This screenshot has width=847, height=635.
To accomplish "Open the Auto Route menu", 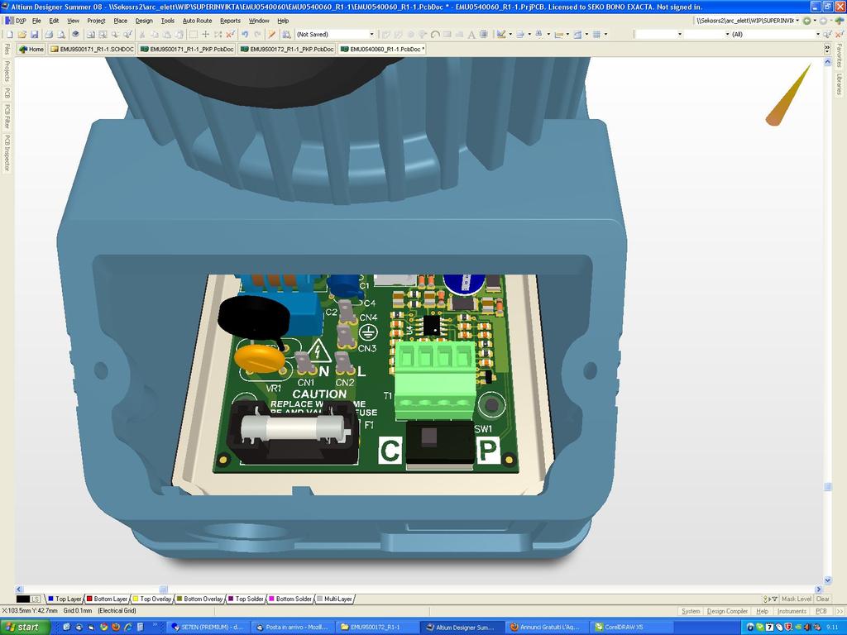I will pyautogui.click(x=197, y=21).
